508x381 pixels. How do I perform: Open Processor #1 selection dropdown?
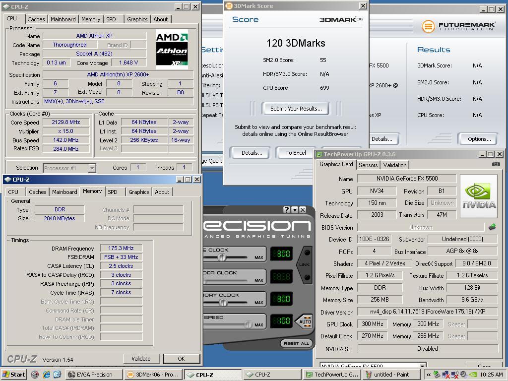point(92,168)
